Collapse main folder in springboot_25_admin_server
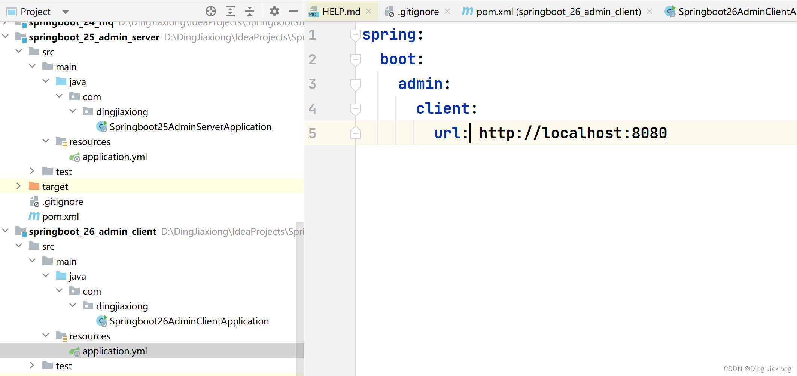The height and width of the screenshot is (376, 797). [33, 66]
